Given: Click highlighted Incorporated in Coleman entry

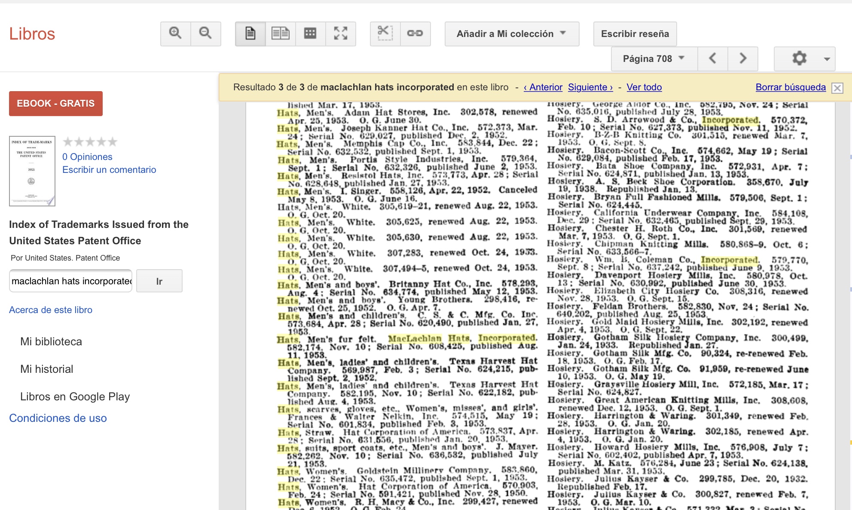Looking at the screenshot, I should click(x=730, y=260).
